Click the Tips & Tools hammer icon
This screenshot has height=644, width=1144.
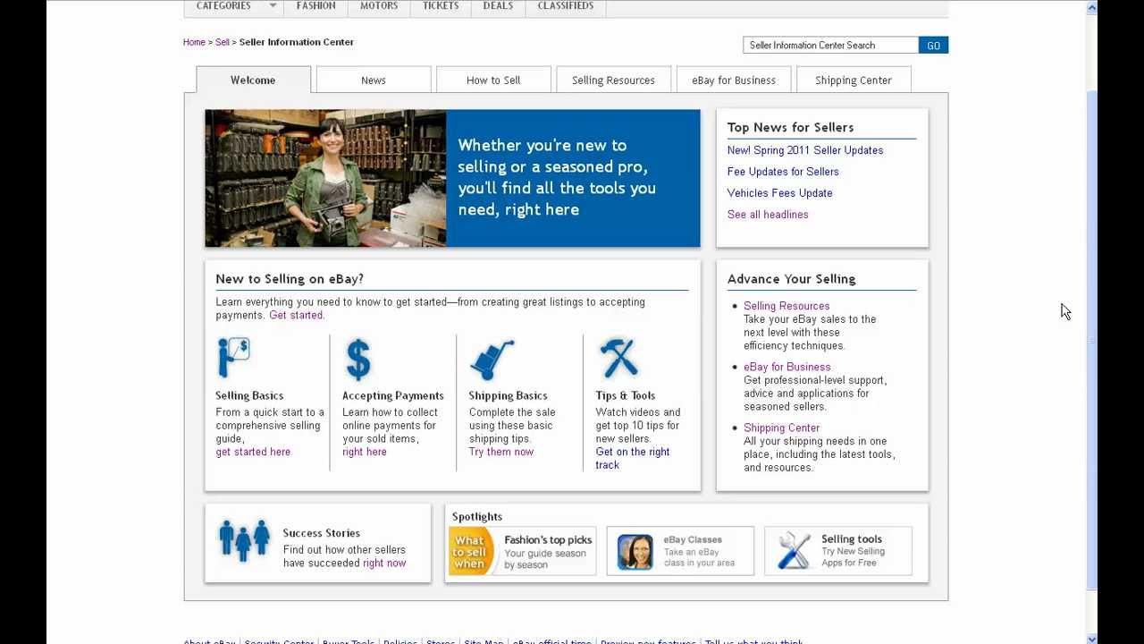pyautogui.click(x=618, y=358)
